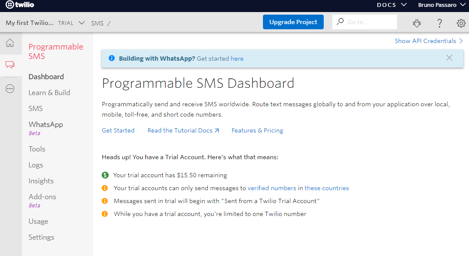Screen dimensions: 469x256
Task: Expand the project switcher chevron
Action: pos(81,23)
